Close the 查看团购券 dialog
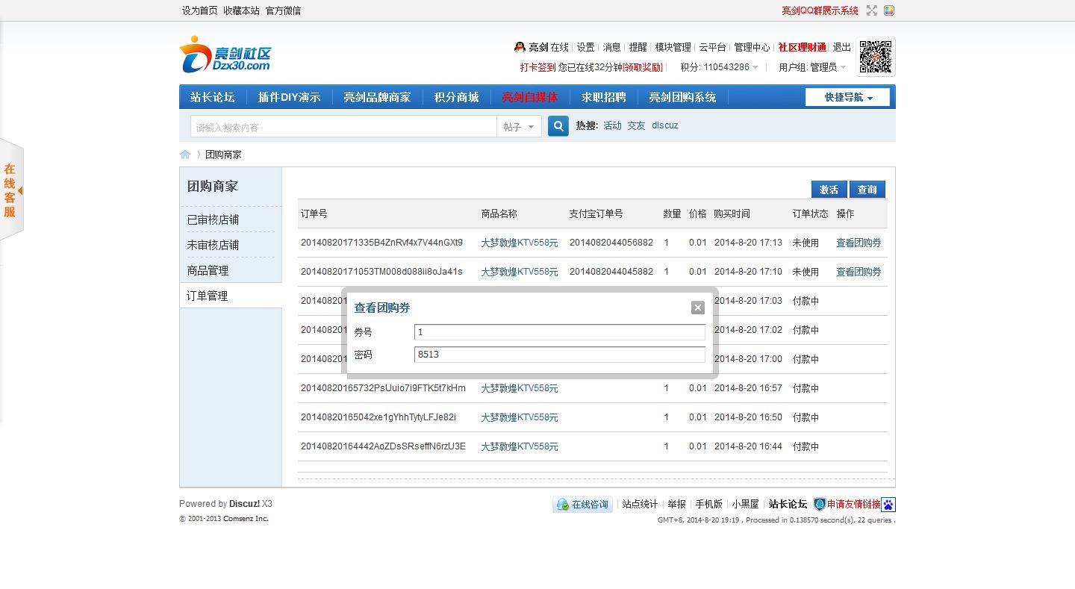This screenshot has width=1075, height=589. [697, 308]
